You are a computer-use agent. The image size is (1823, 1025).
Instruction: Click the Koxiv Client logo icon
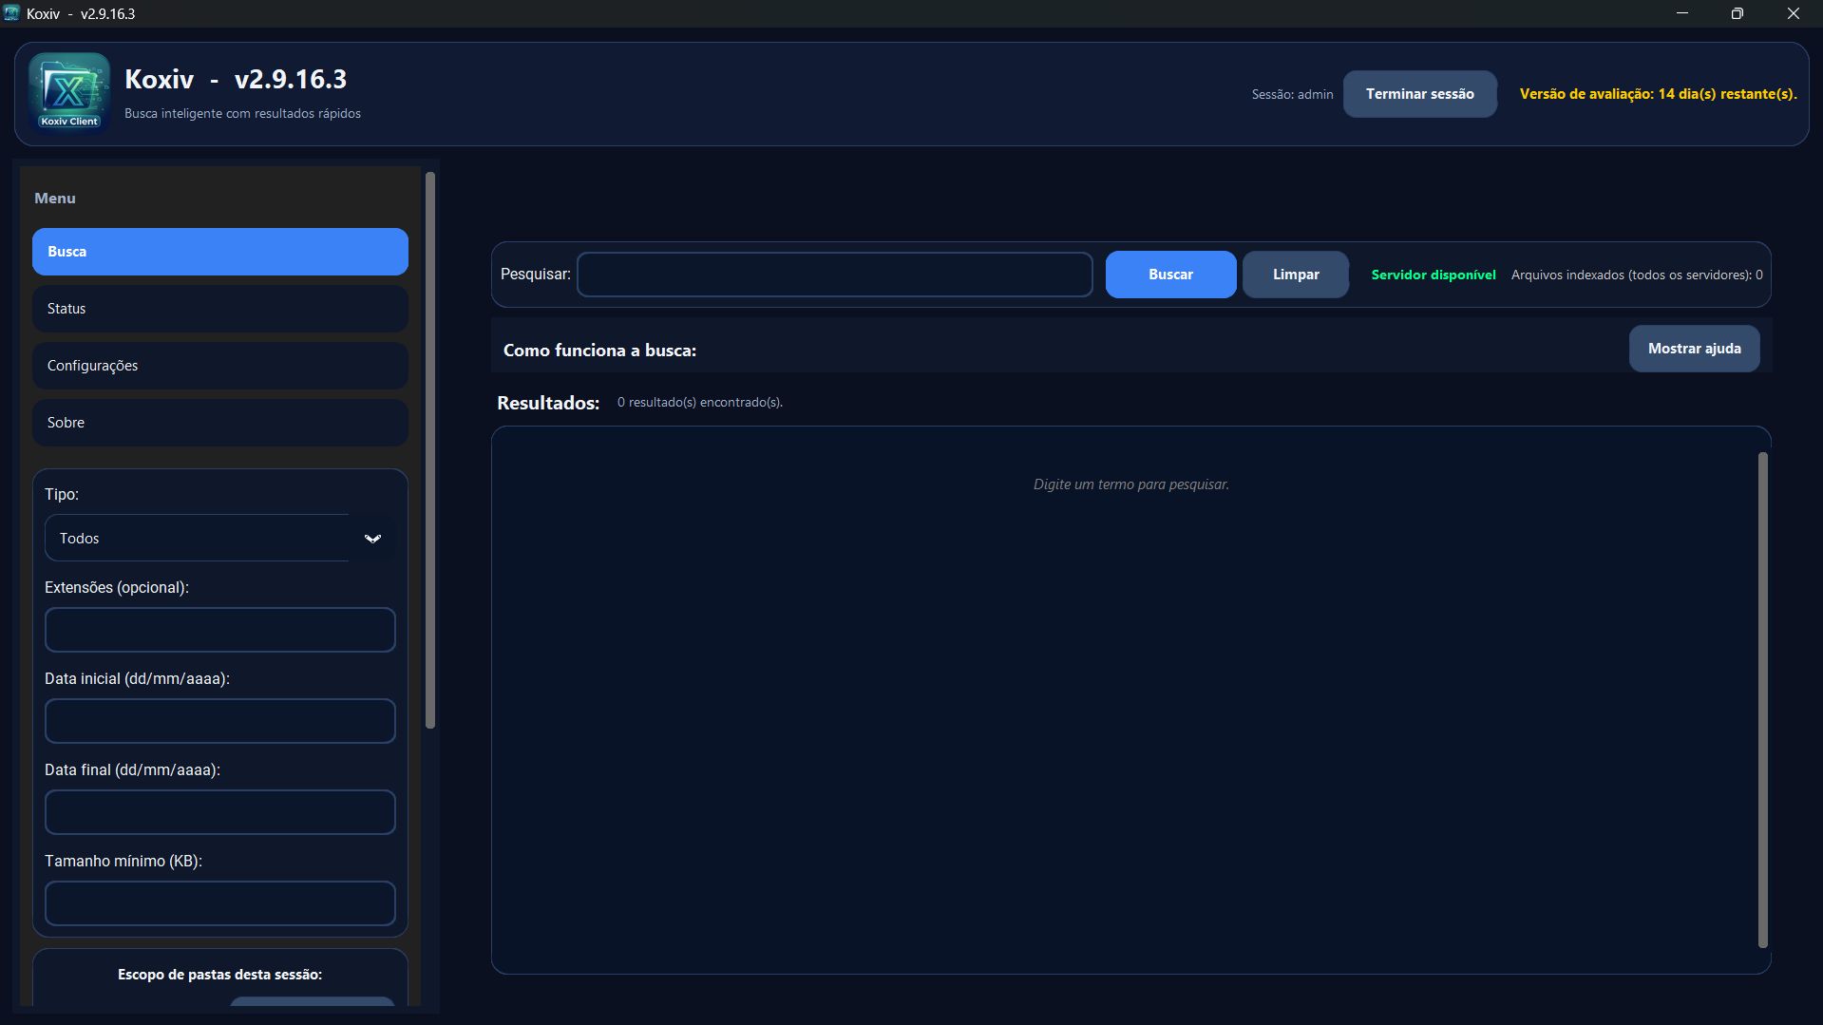click(x=67, y=92)
